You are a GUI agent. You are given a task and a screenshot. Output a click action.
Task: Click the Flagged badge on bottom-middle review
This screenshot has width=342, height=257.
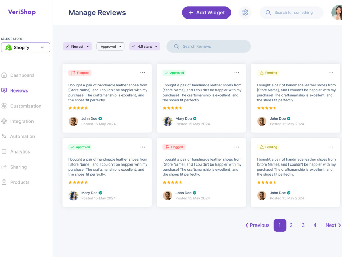pyautogui.click(x=174, y=147)
